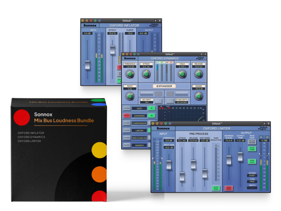The width and height of the screenshot is (281, 211).
Task: Click ACCESS button for Gate section
Action: (x=127, y=108)
